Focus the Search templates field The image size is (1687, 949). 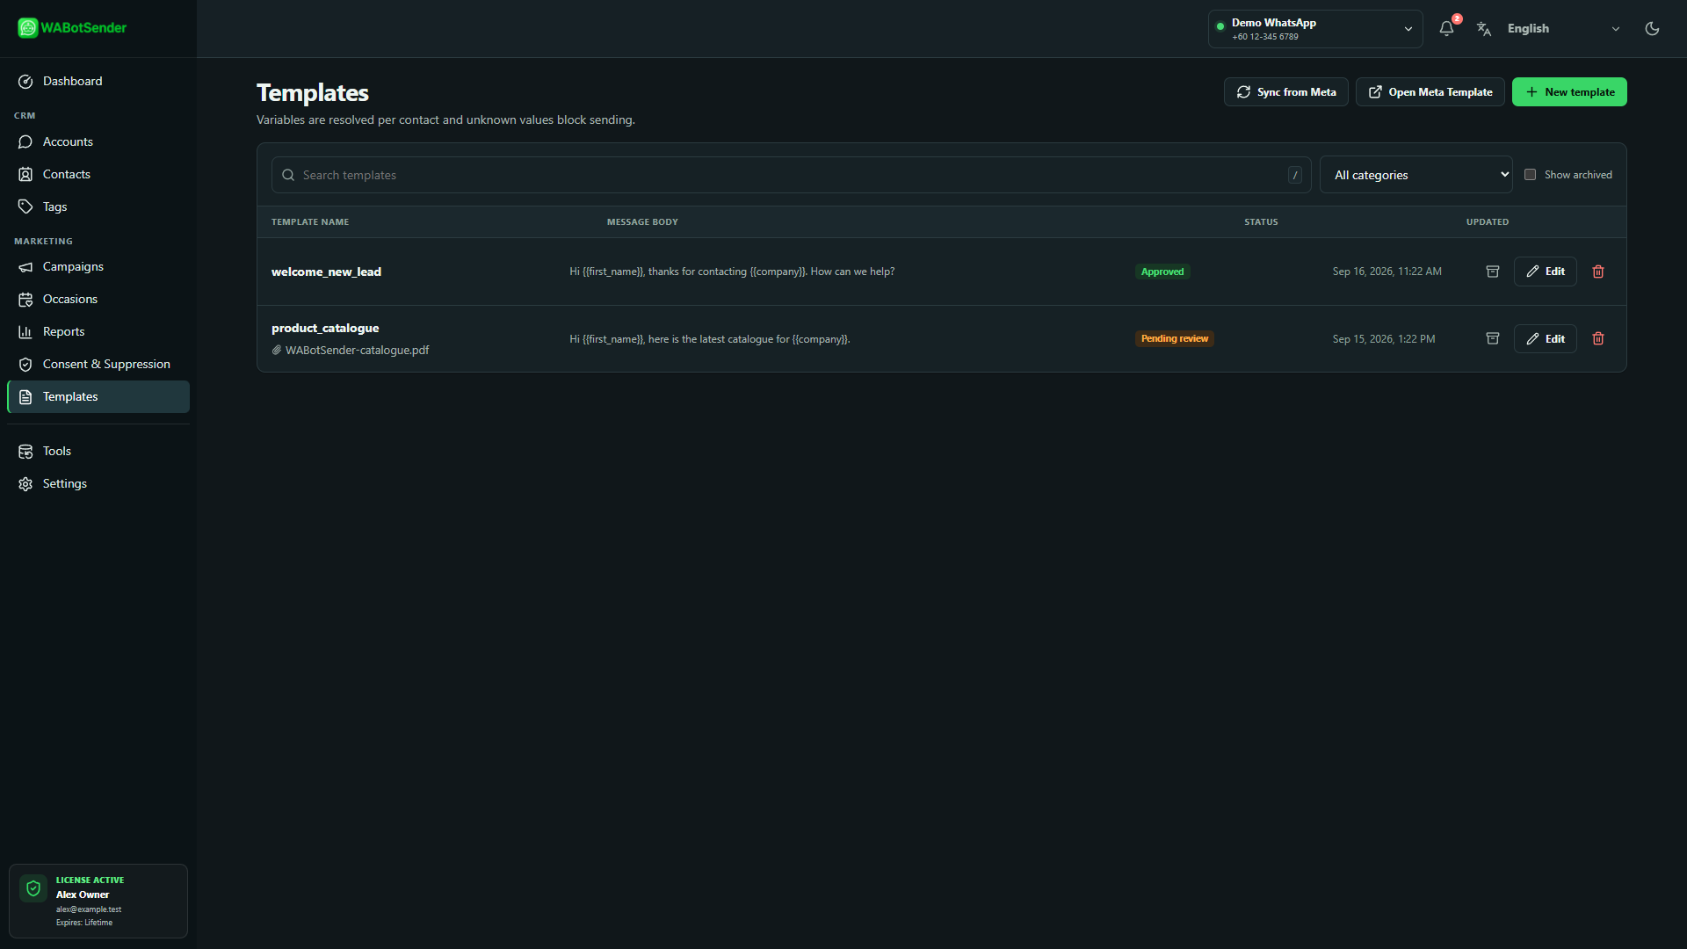pos(791,175)
